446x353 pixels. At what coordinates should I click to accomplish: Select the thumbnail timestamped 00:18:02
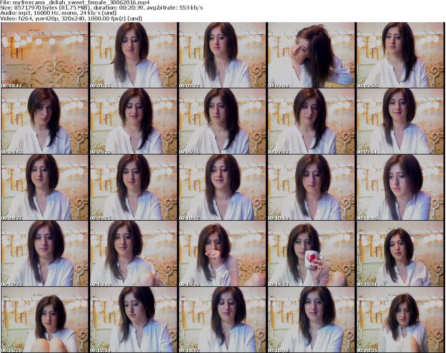click(222, 319)
